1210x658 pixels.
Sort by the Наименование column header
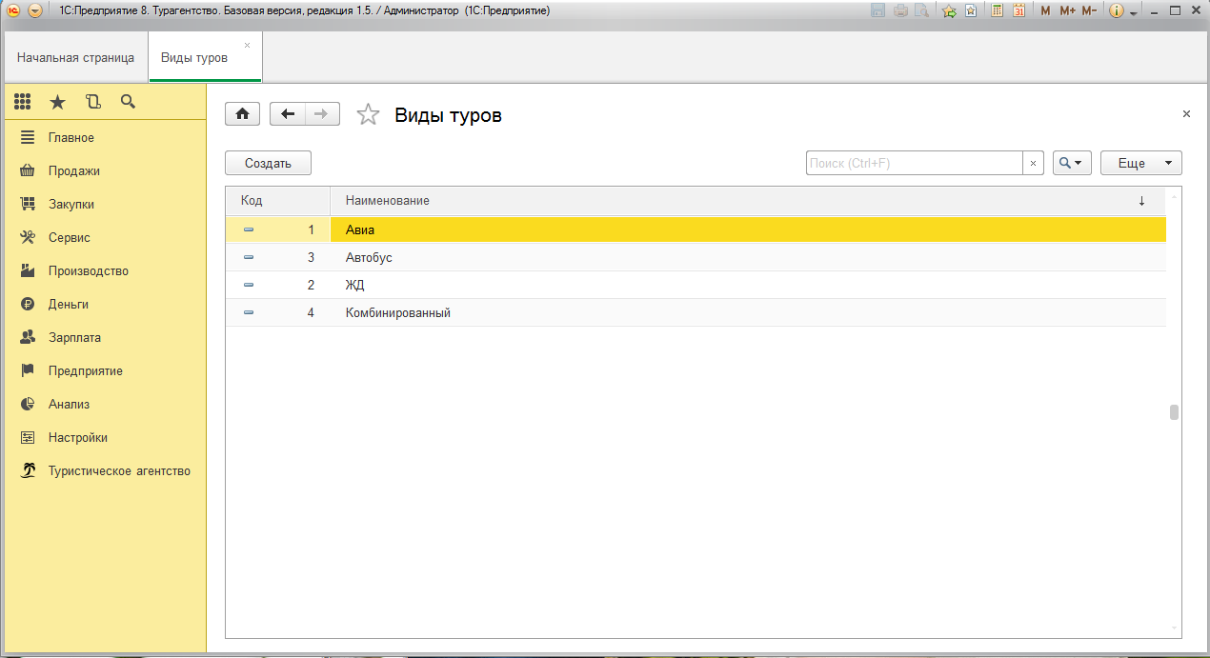748,201
